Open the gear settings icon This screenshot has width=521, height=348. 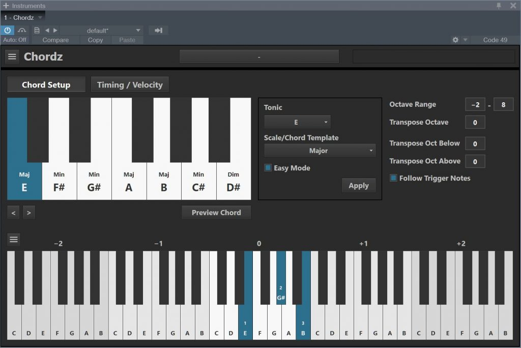pos(455,40)
